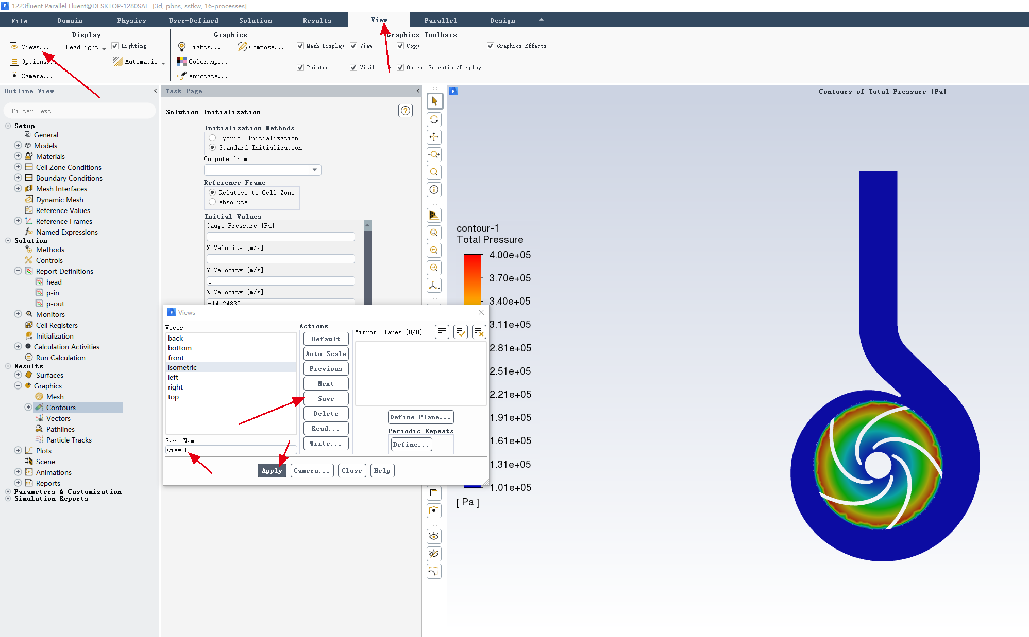Open the Compute from dropdown
The width and height of the screenshot is (1029, 637).
click(262, 170)
